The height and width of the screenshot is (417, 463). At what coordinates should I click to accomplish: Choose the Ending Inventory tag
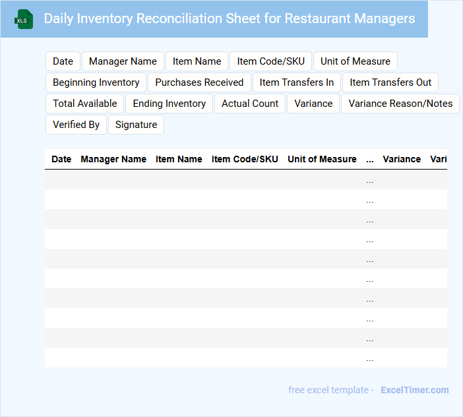[170, 104]
